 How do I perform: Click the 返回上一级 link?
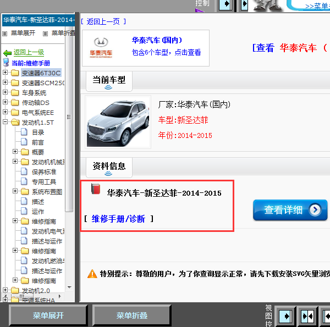point(29,52)
